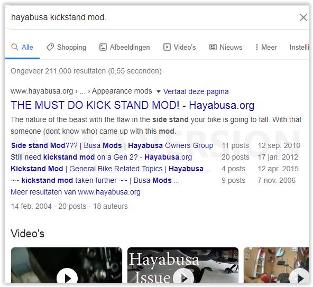
Task: Open the Instellingen option
Action: pyautogui.click(x=299, y=47)
